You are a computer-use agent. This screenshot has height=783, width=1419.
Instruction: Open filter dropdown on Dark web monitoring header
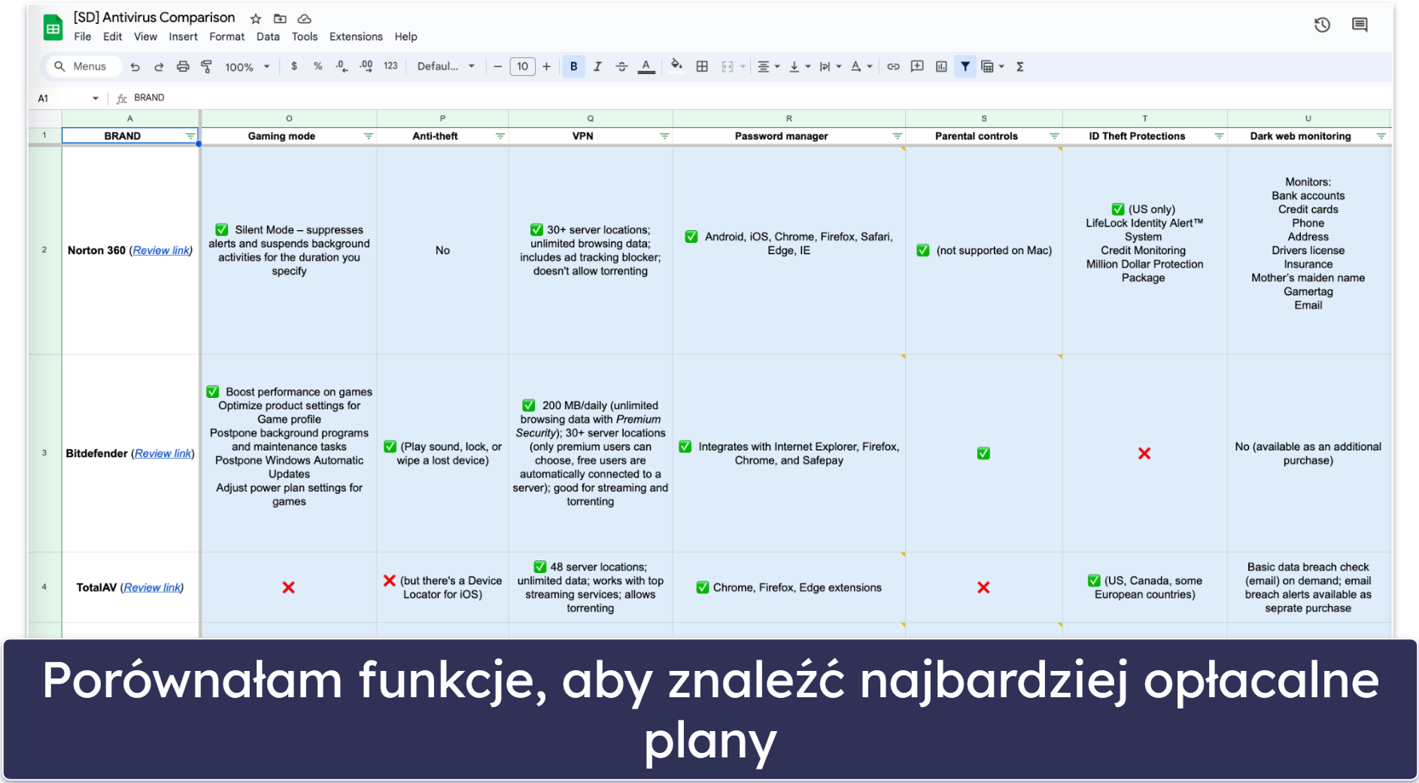1381,136
